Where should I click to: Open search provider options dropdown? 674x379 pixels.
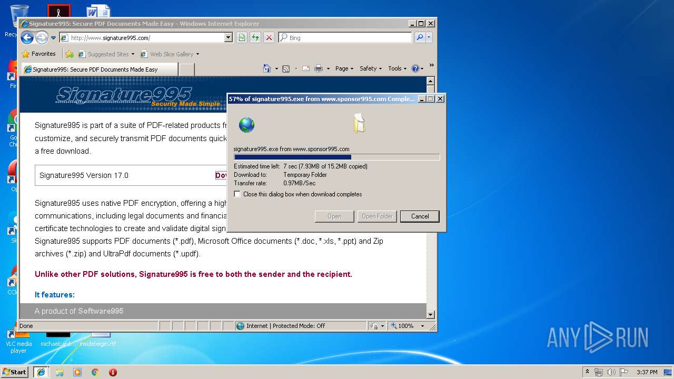[429, 38]
